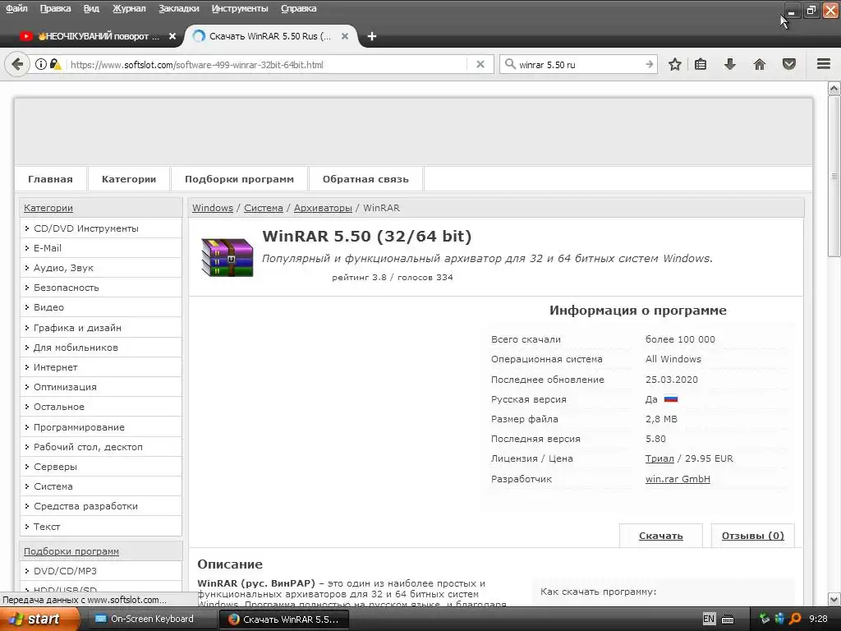This screenshot has width=841, height=631.
Task: Click the insecure connection padlock warning icon
Action: [55, 64]
